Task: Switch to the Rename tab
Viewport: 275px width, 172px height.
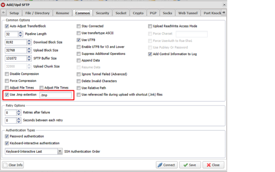Action: click(x=62, y=13)
